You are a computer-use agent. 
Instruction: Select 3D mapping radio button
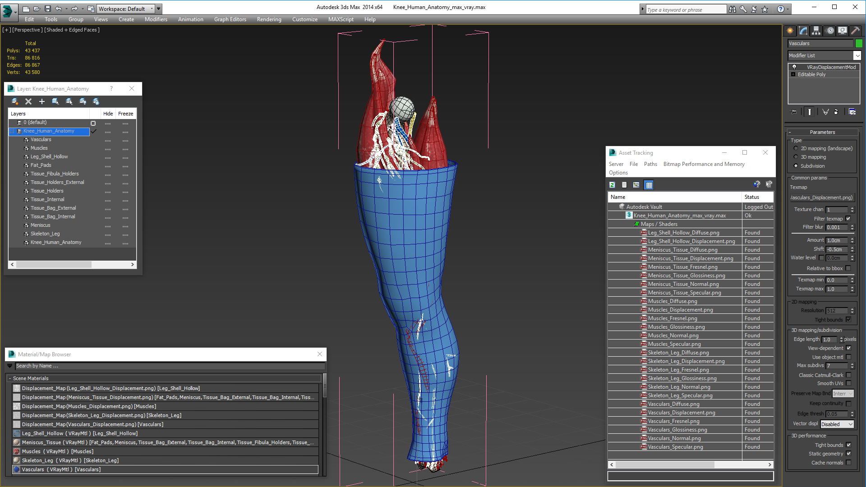[x=796, y=157]
